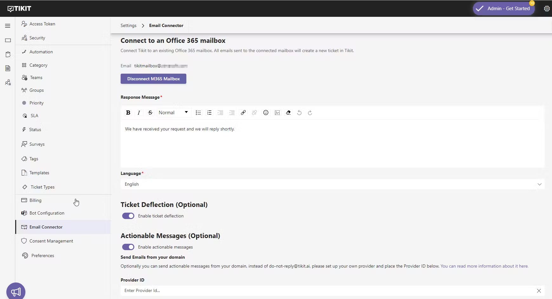Undo the last edit
The image size is (552, 299).
click(x=299, y=113)
